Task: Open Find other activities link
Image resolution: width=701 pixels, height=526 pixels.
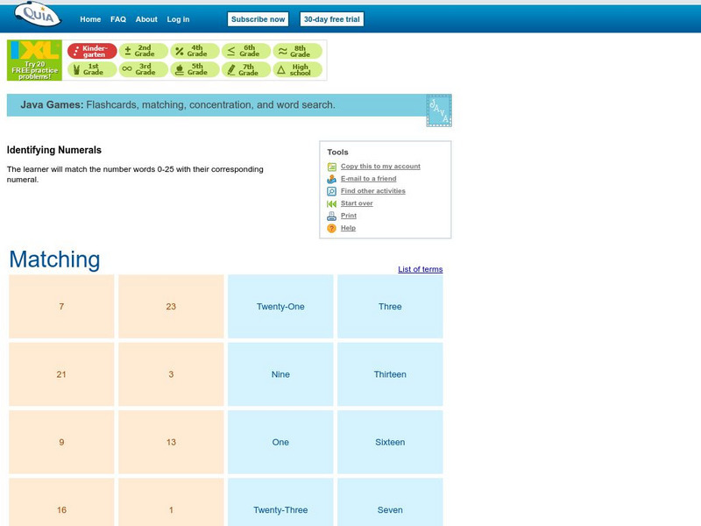Action: pos(373,191)
